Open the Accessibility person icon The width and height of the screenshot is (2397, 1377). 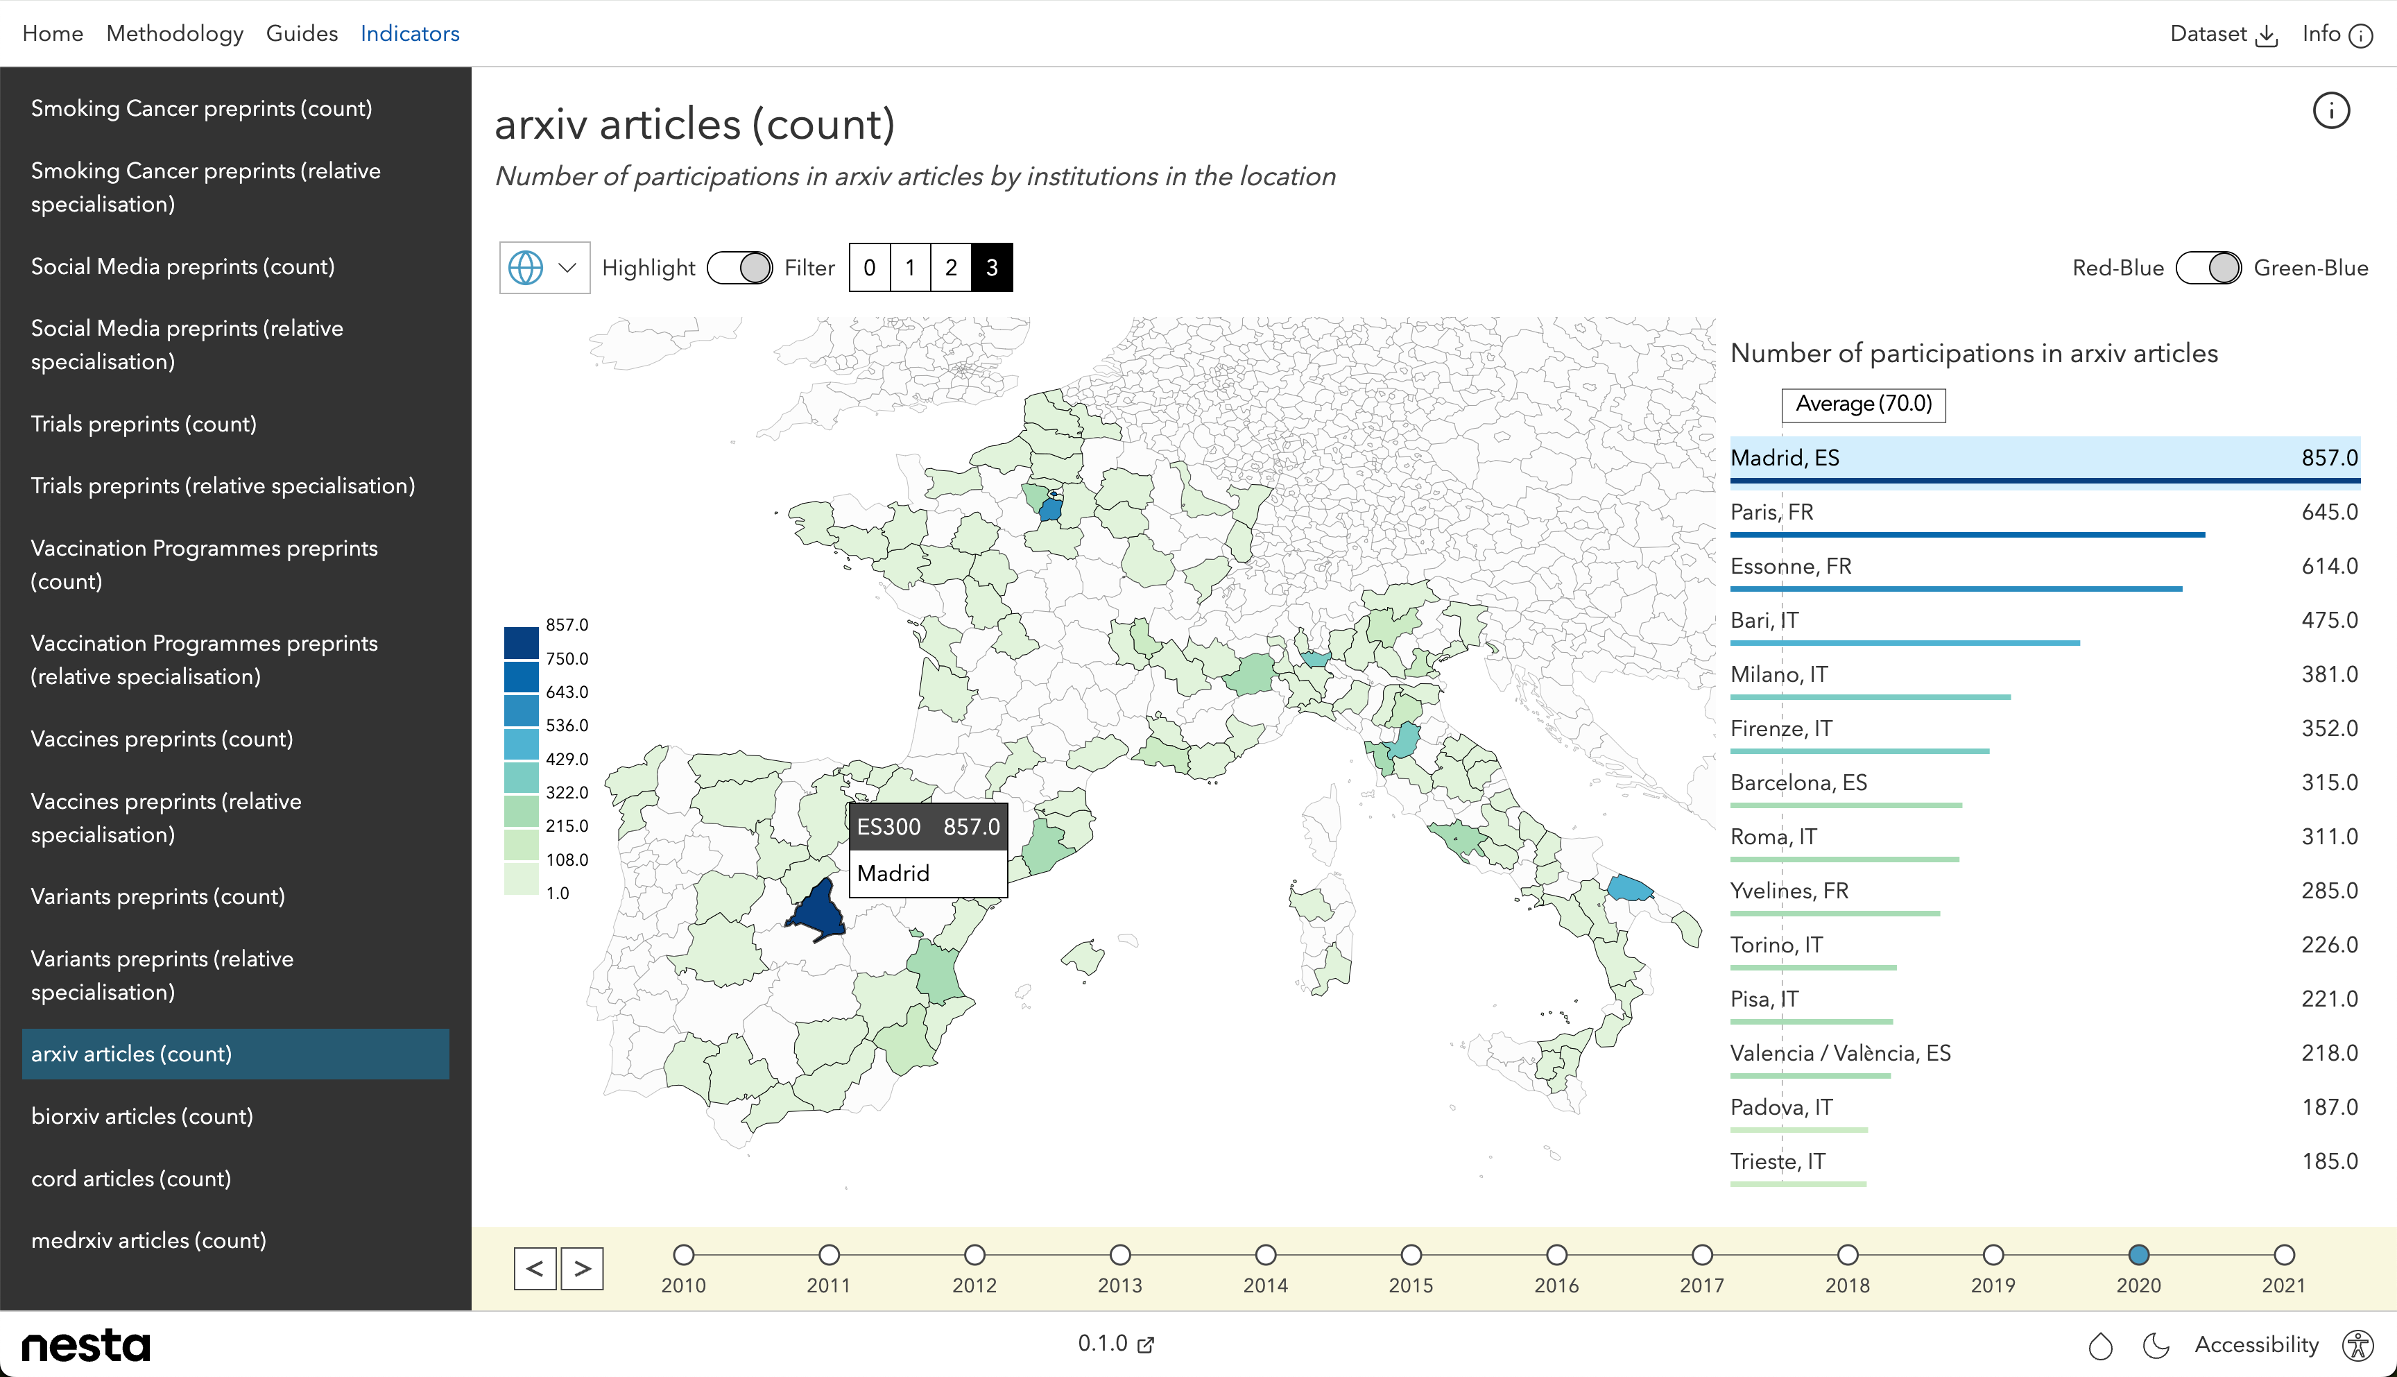(x=2357, y=1345)
